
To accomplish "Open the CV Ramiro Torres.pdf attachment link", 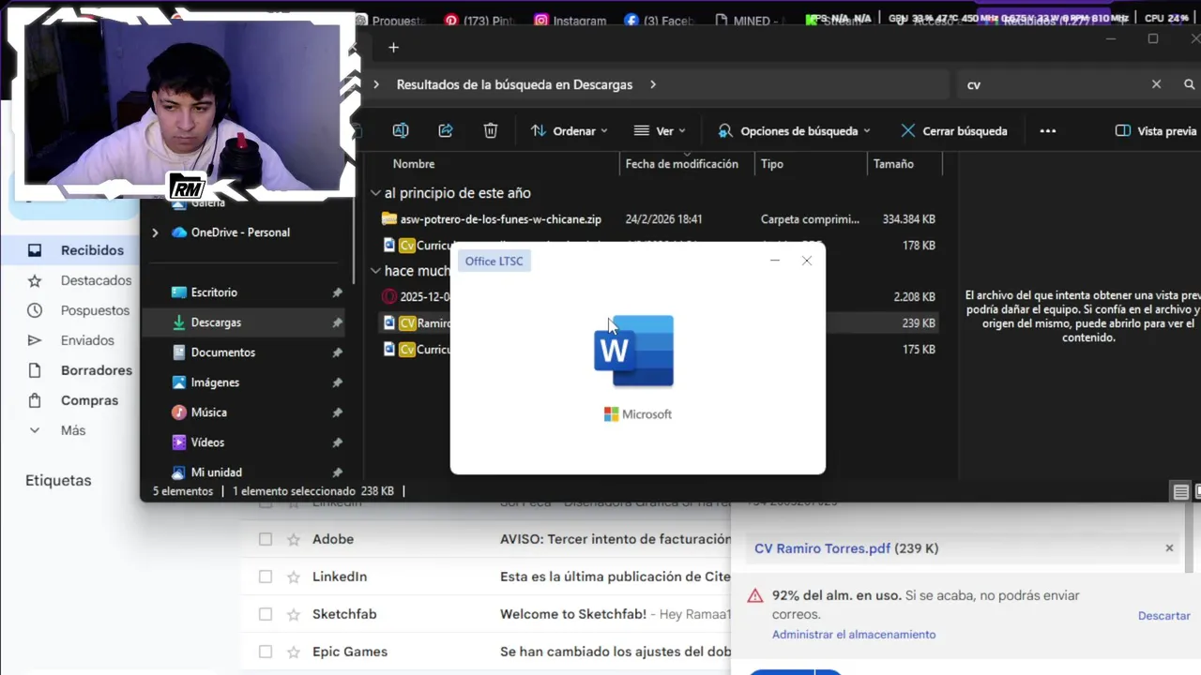I will 822,548.
